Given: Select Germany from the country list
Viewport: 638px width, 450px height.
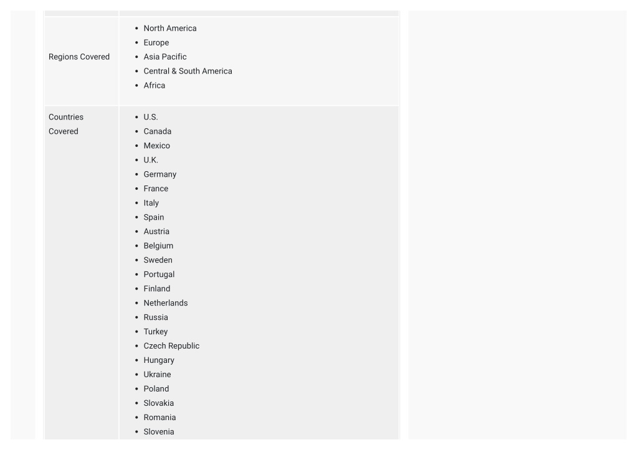Looking at the screenshot, I should pyautogui.click(x=160, y=174).
